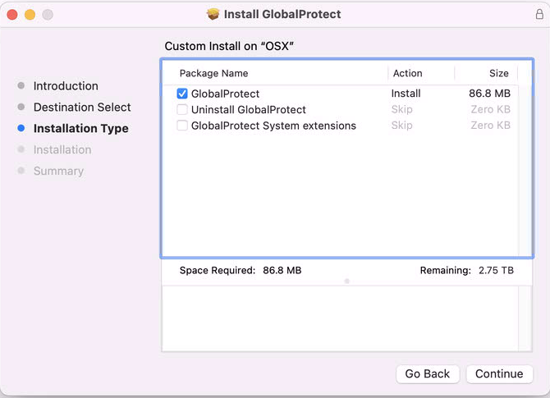Click the Remaining 2.75 TB value
The image size is (550, 398).
[496, 270]
